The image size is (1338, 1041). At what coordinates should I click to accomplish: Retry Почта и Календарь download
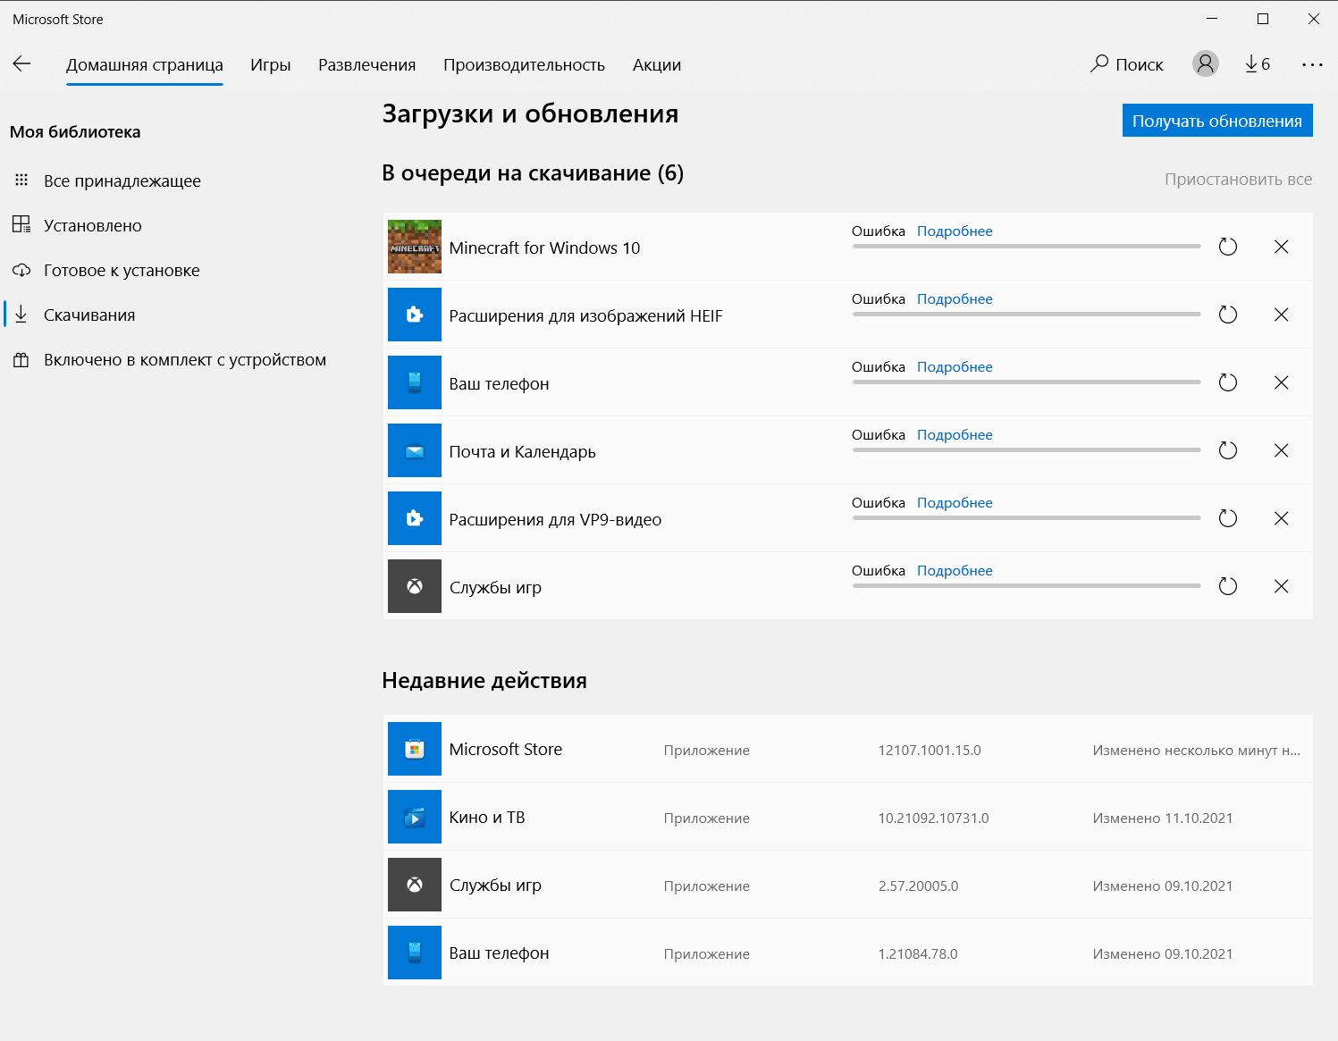click(x=1228, y=450)
